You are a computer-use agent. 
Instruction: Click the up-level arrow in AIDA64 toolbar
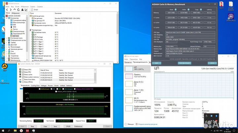15,10
